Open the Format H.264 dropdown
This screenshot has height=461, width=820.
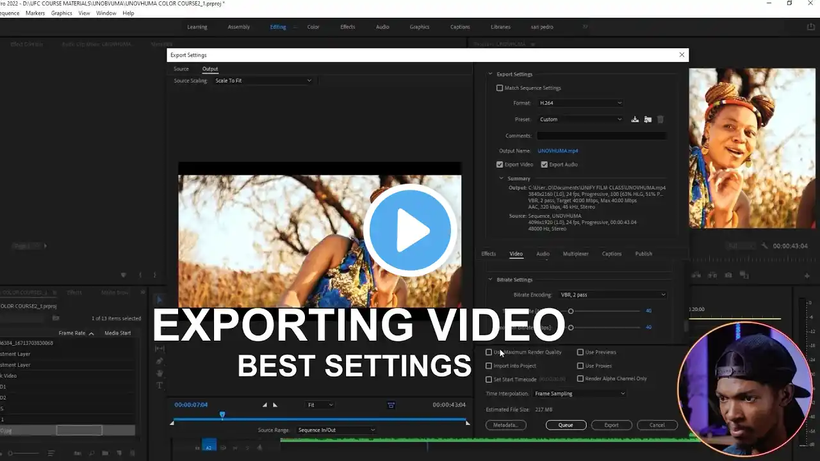coord(580,102)
